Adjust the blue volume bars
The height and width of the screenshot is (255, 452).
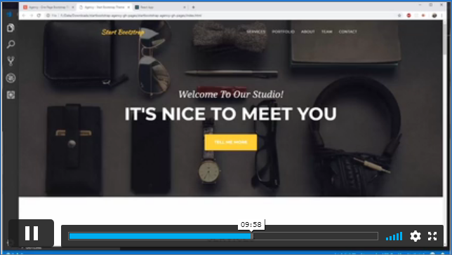[394, 236]
